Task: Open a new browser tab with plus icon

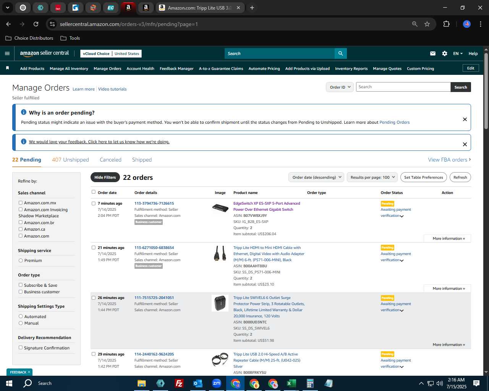Action: (x=252, y=8)
